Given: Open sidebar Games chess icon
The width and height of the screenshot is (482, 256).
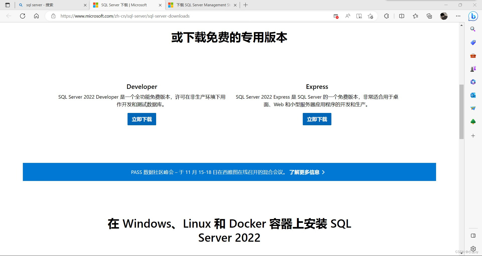Looking at the screenshot, I should click(x=473, y=69).
